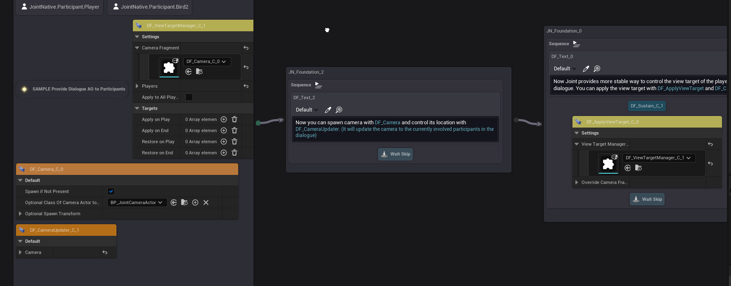The image size is (731, 286).
Task: Toggle Spawn if Not Present checkbox
Action: [x=111, y=191]
